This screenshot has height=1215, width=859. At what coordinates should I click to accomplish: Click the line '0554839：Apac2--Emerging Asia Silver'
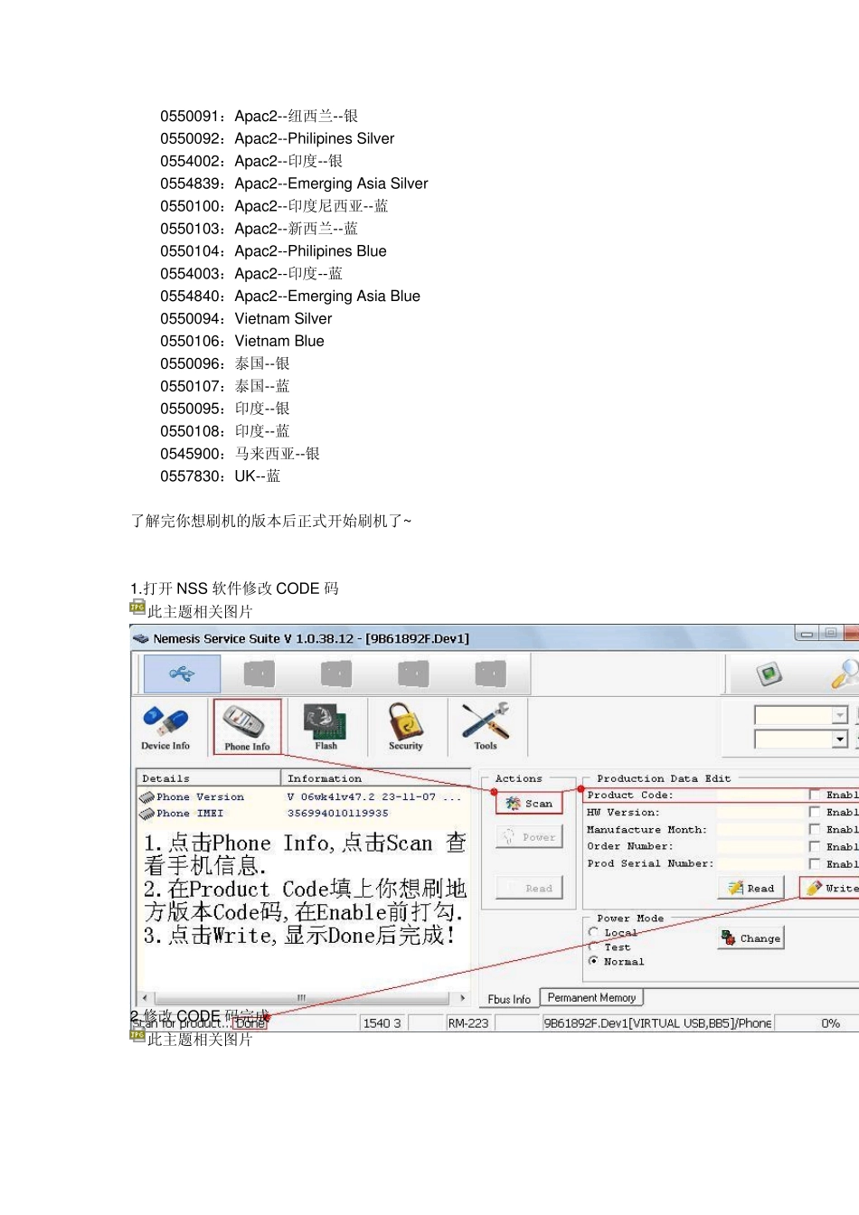(x=294, y=184)
